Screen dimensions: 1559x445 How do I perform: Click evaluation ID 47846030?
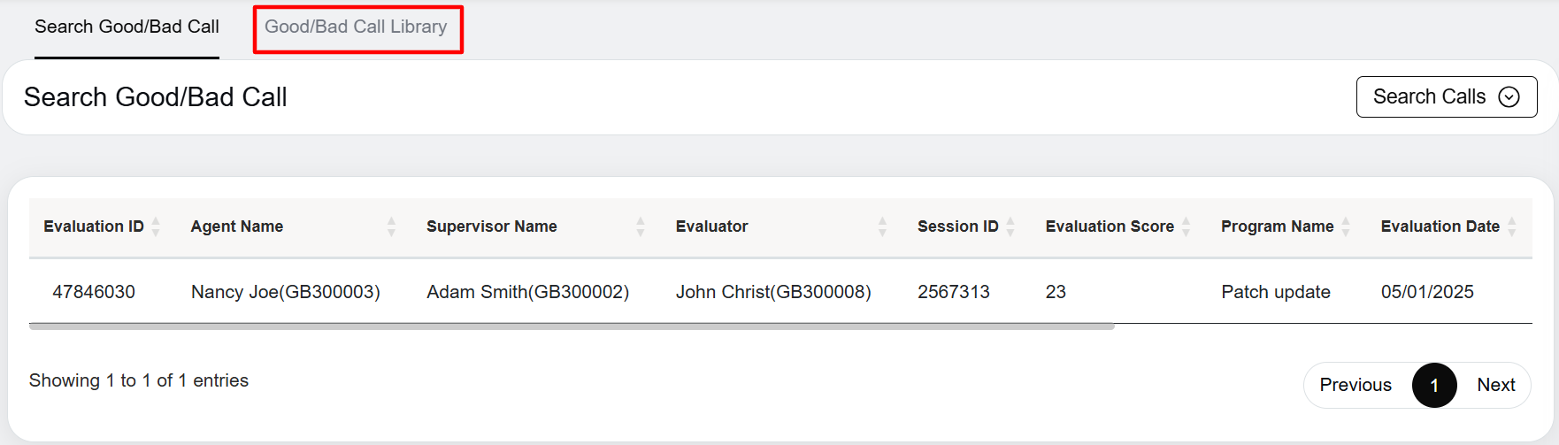tap(94, 292)
